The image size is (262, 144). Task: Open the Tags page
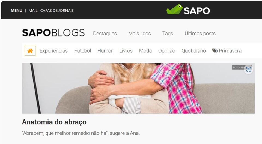[168, 34]
